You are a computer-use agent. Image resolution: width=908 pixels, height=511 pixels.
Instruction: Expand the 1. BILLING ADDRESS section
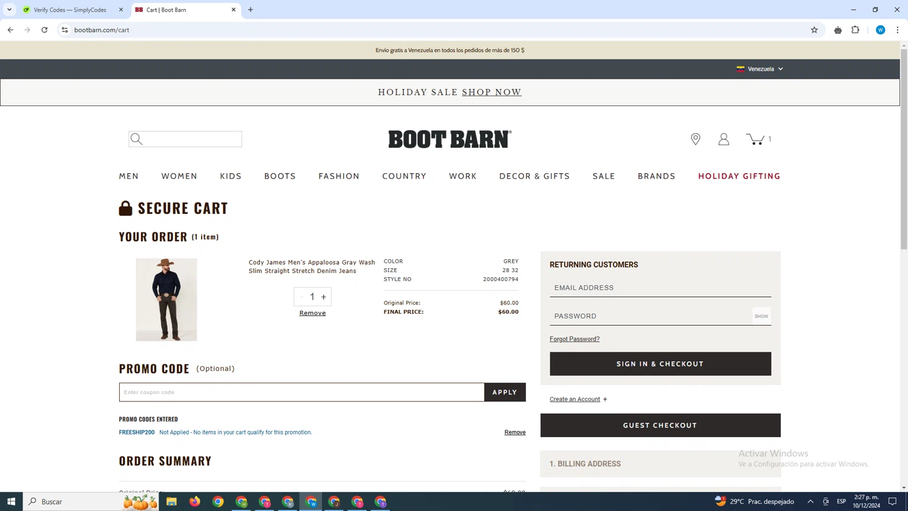pos(660,464)
